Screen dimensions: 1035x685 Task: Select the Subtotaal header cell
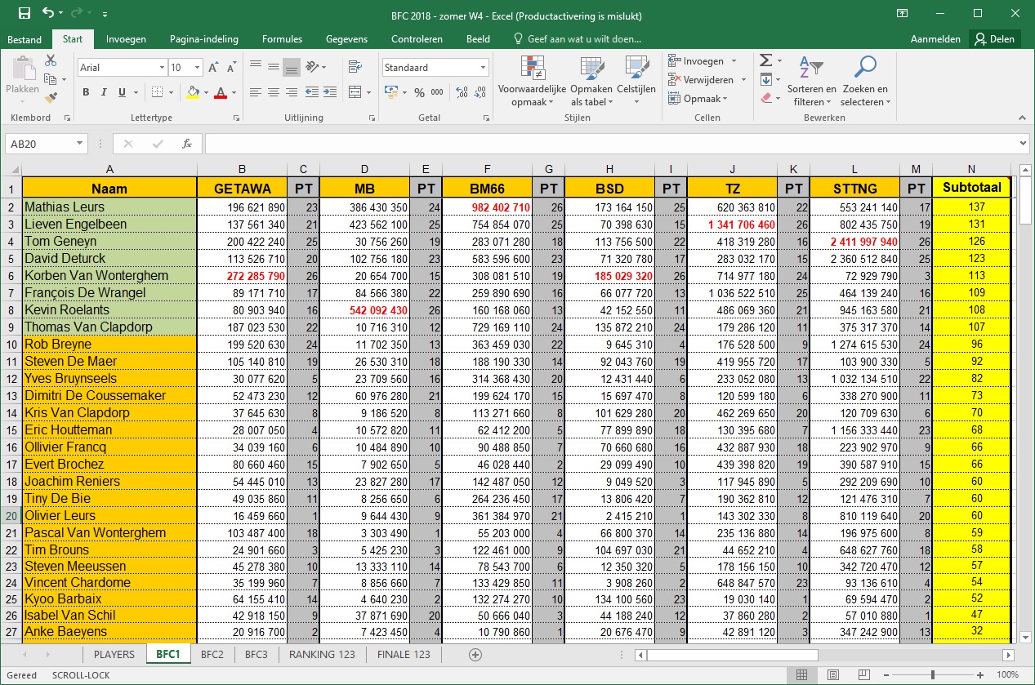pyautogui.click(x=971, y=188)
